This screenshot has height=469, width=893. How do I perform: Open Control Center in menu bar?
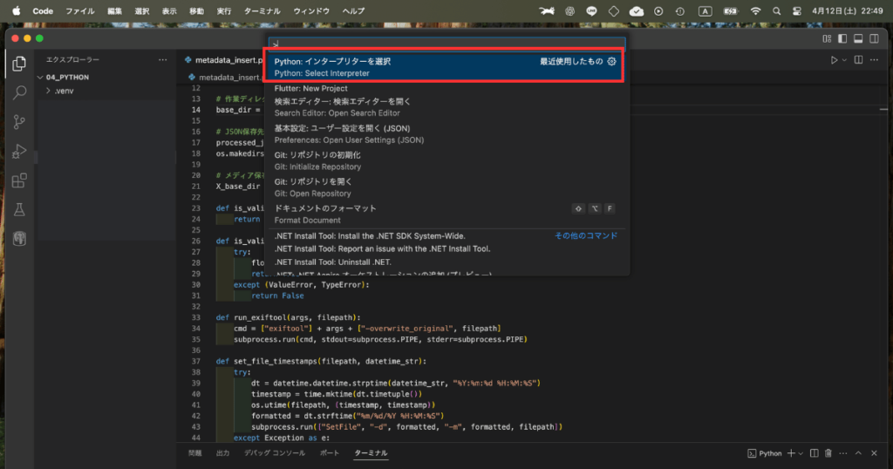click(x=797, y=10)
